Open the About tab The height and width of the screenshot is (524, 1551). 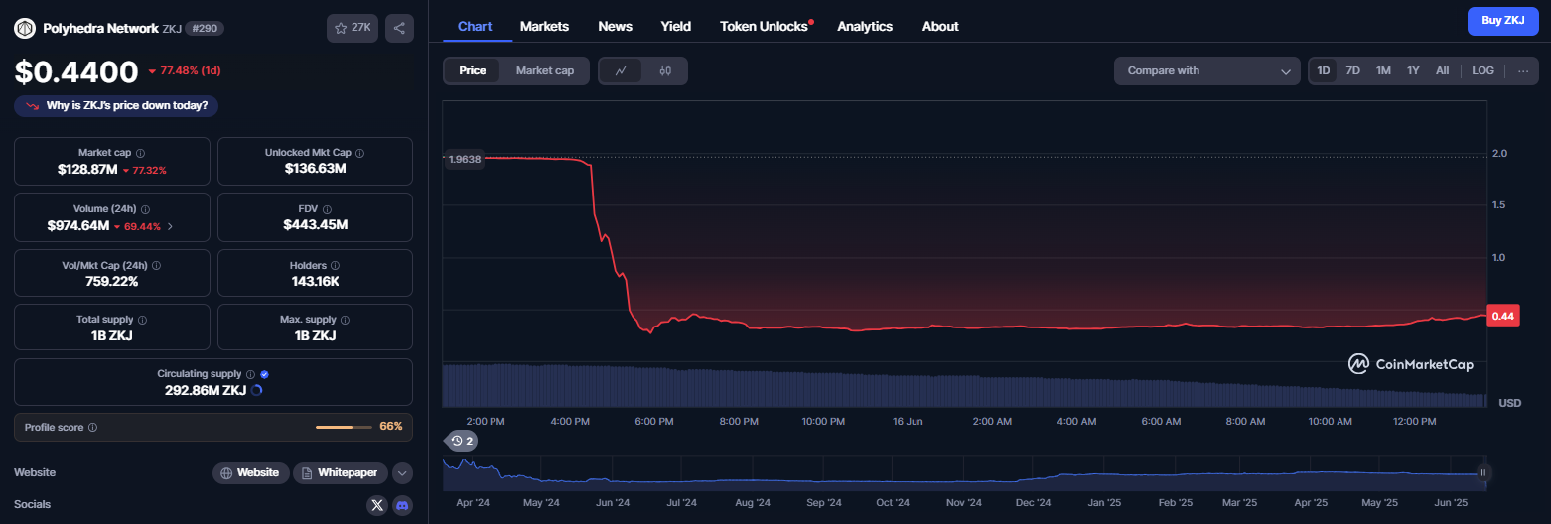tap(940, 26)
